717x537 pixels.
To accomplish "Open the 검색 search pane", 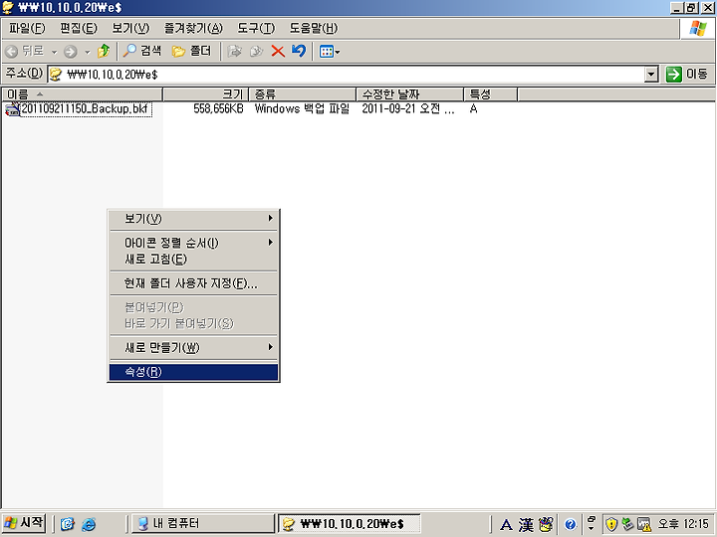I will (x=142, y=51).
